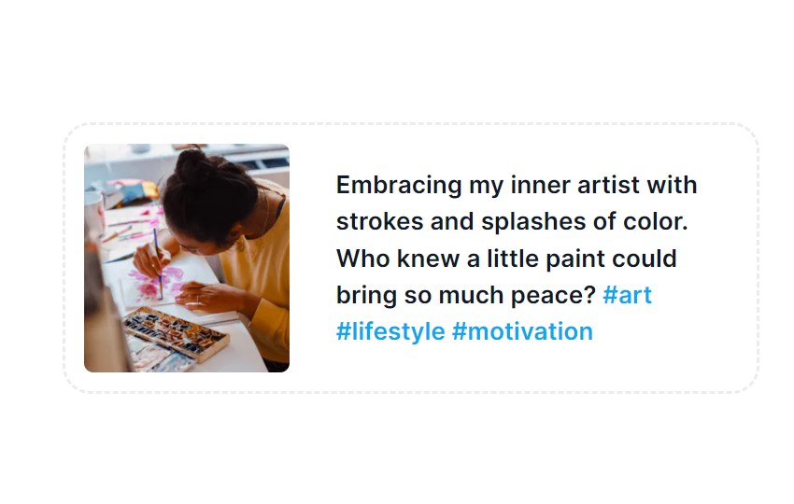
Task: Click the paintbrush in the woman's hand
Action: pyautogui.click(x=158, y=262)
